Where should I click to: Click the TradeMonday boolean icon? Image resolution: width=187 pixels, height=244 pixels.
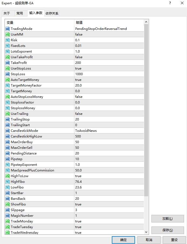[8, 221]
